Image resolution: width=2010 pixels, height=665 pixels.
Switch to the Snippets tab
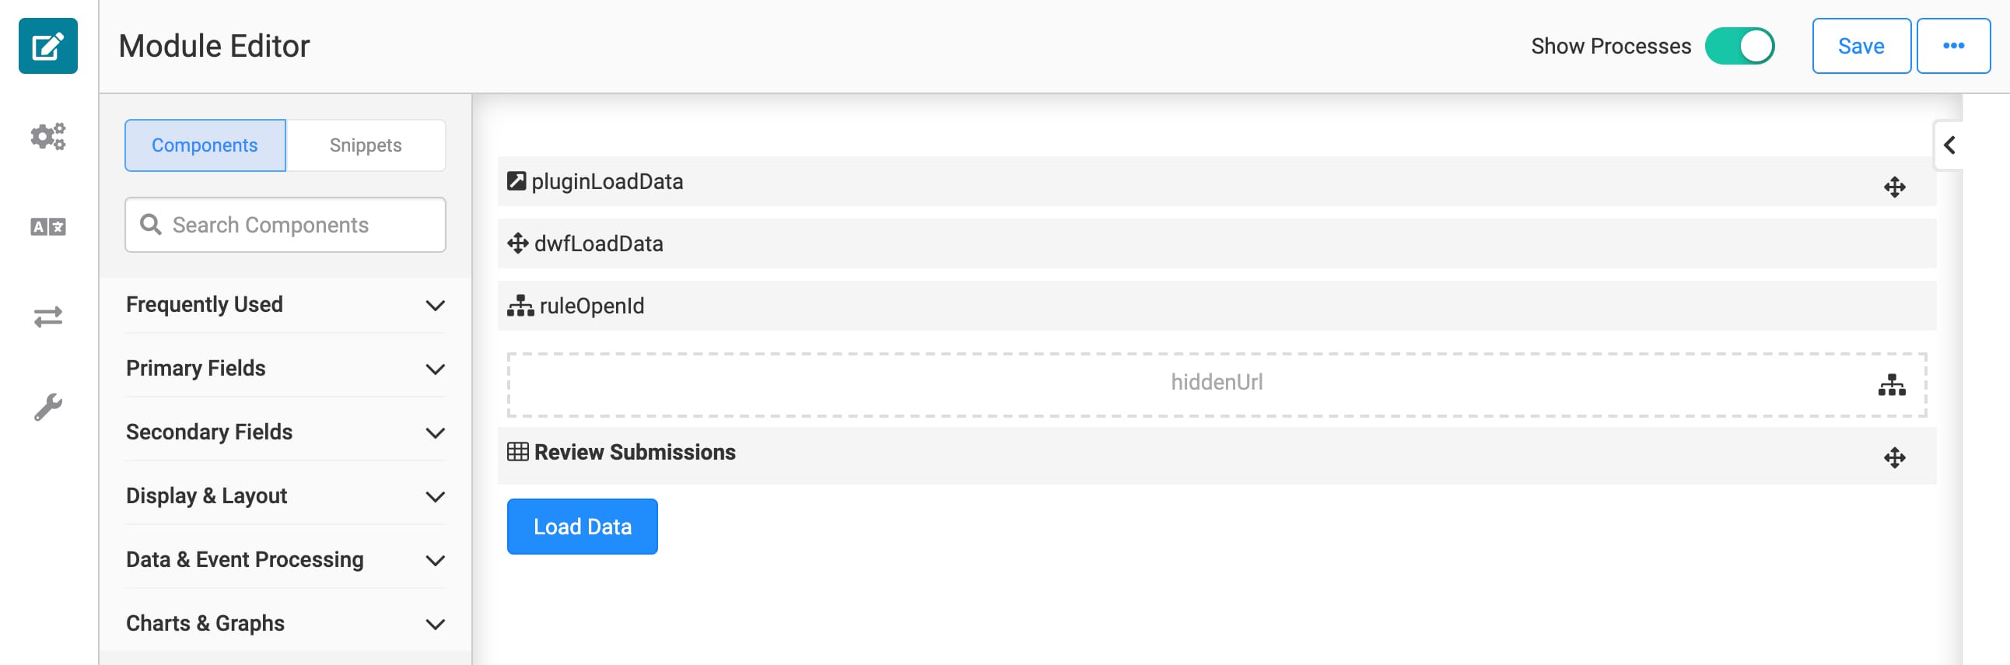365,145
